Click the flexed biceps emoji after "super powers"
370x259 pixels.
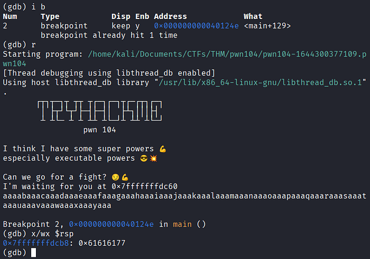tap(163, 149)
